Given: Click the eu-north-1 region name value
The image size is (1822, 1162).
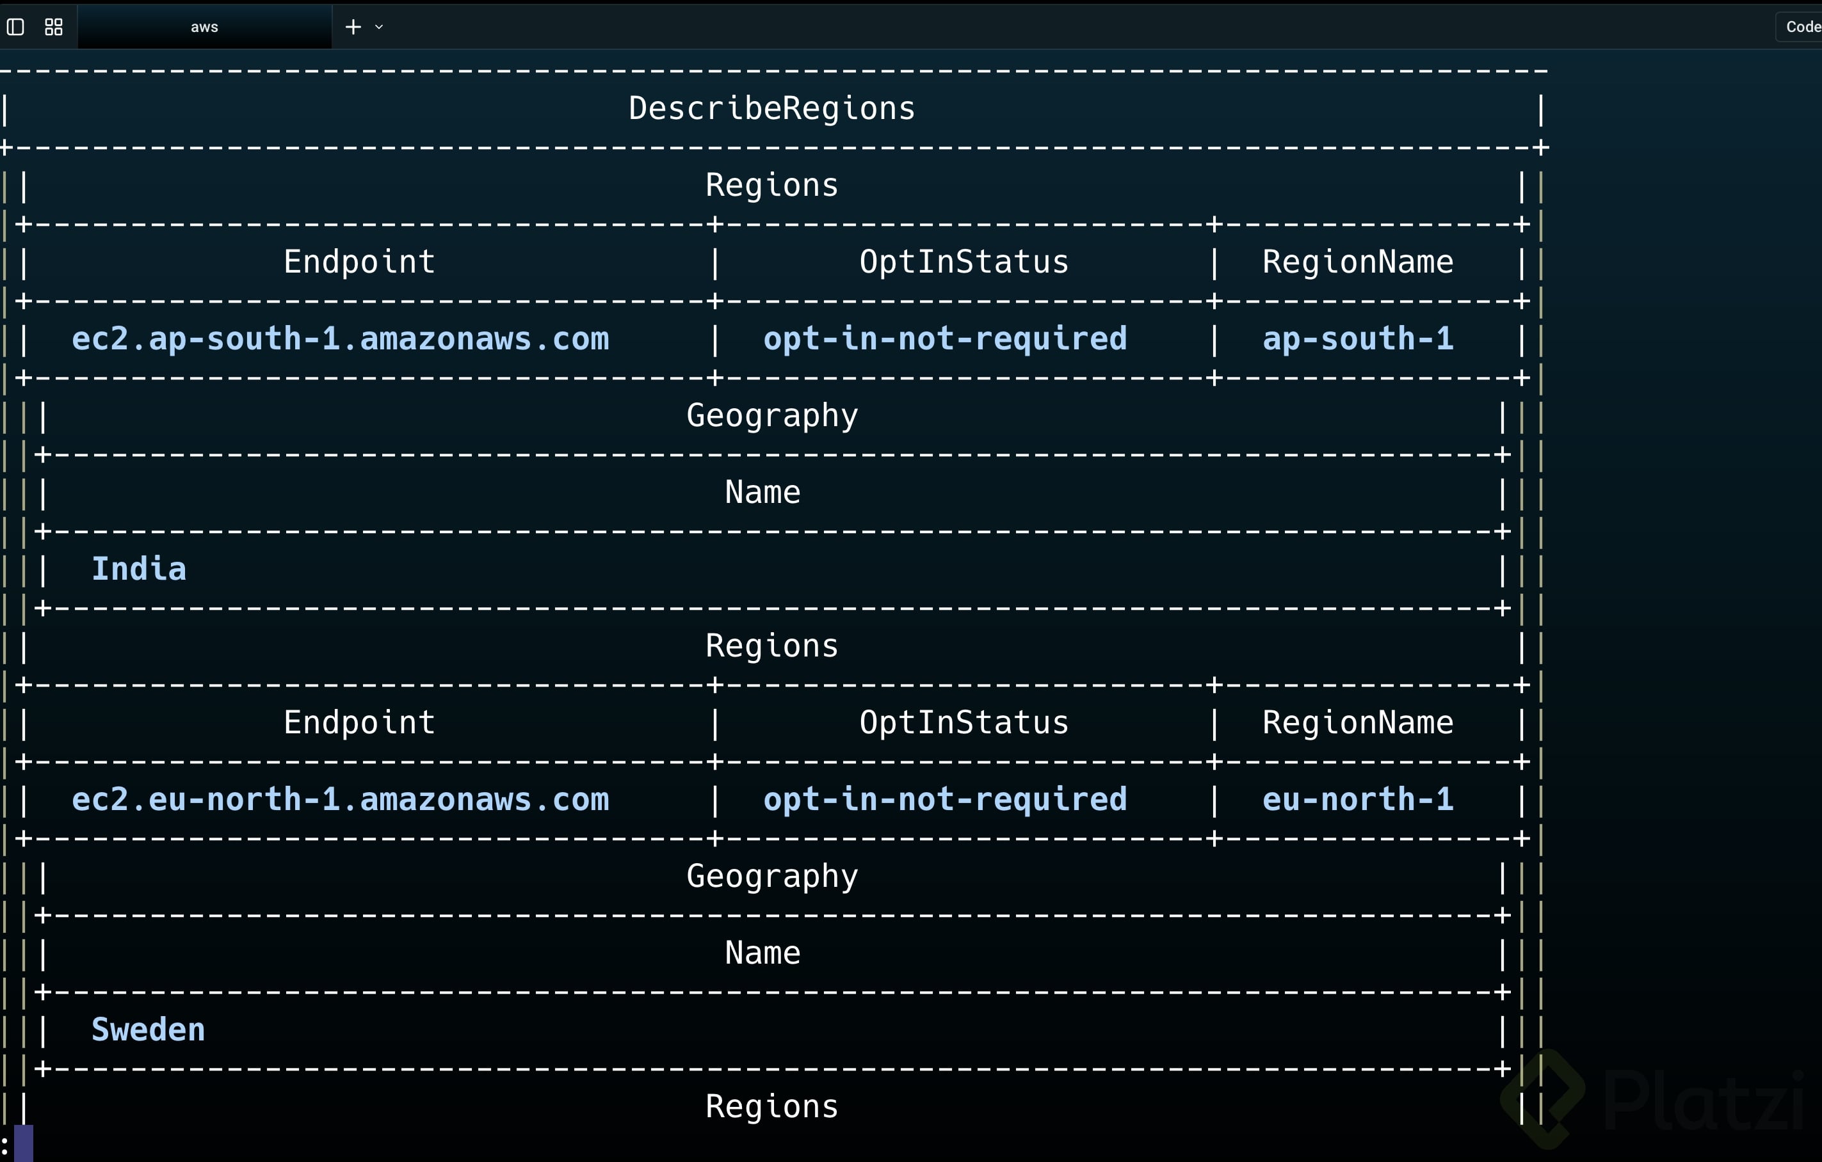Looking at the screenshot, I should (1357, 799).
